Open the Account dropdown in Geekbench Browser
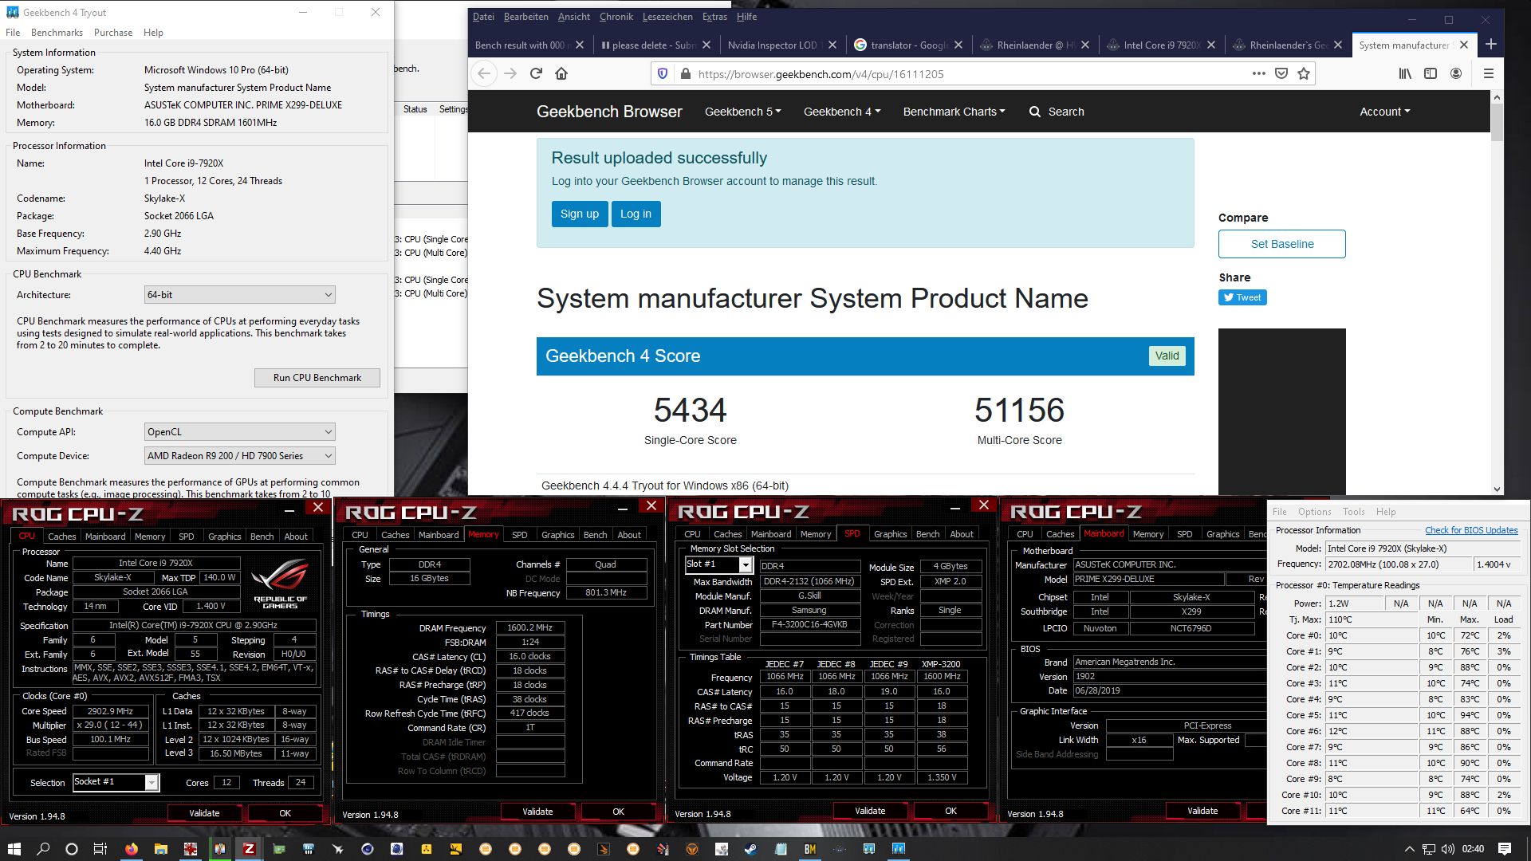The height and width of the screenshot is (861, 1531). (x=1384, y=112)
